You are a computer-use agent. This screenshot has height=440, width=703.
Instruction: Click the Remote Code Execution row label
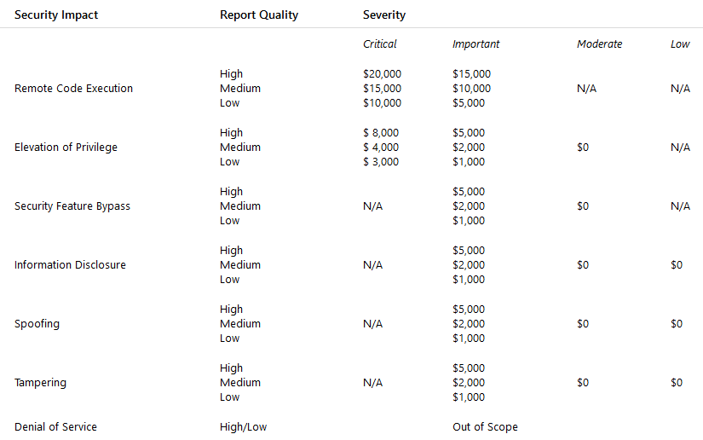click(x=73, y=89)
